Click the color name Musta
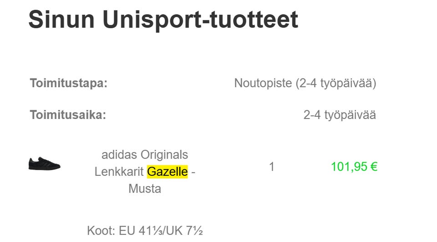This screenshot has height=242, width=437. pos(145,188)
